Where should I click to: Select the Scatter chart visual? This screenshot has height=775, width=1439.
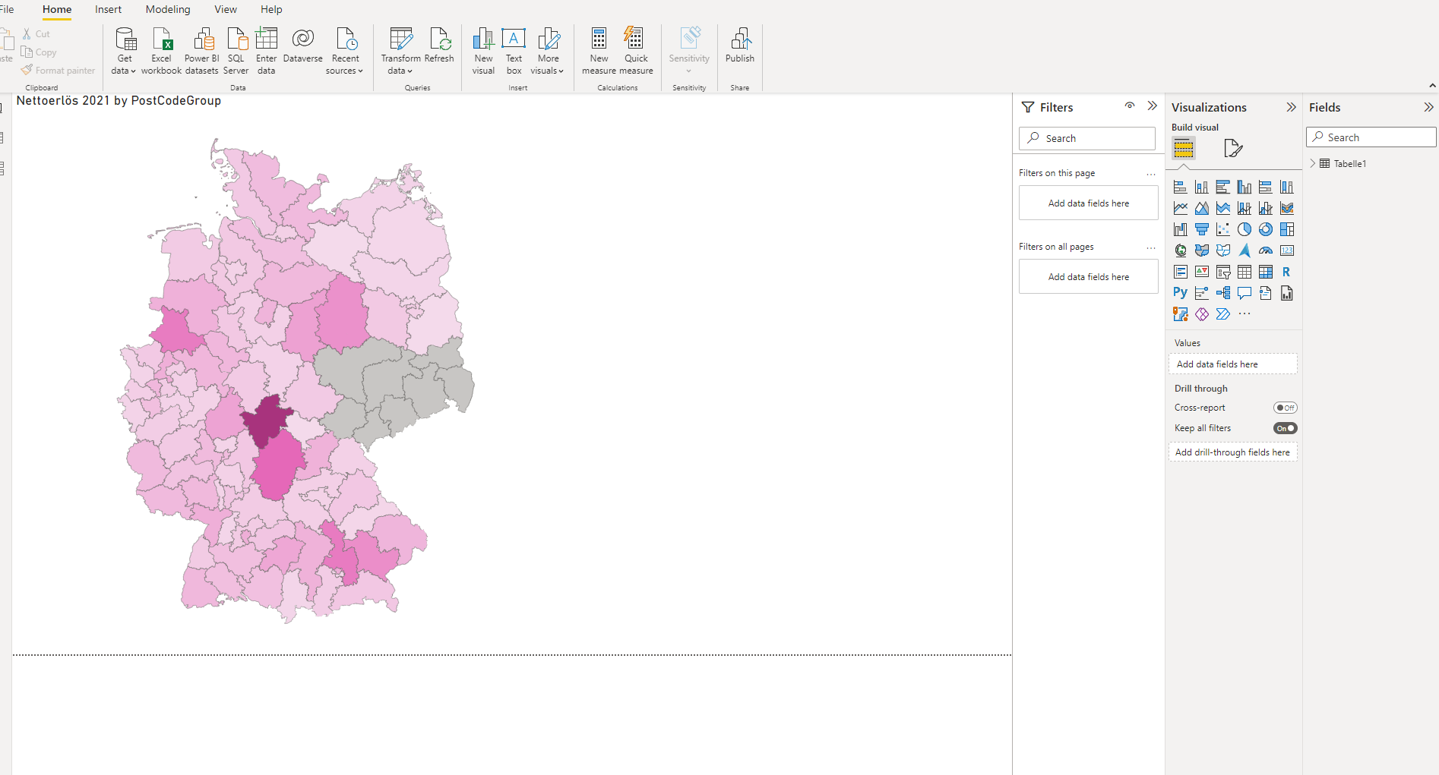click(1222, 229)
